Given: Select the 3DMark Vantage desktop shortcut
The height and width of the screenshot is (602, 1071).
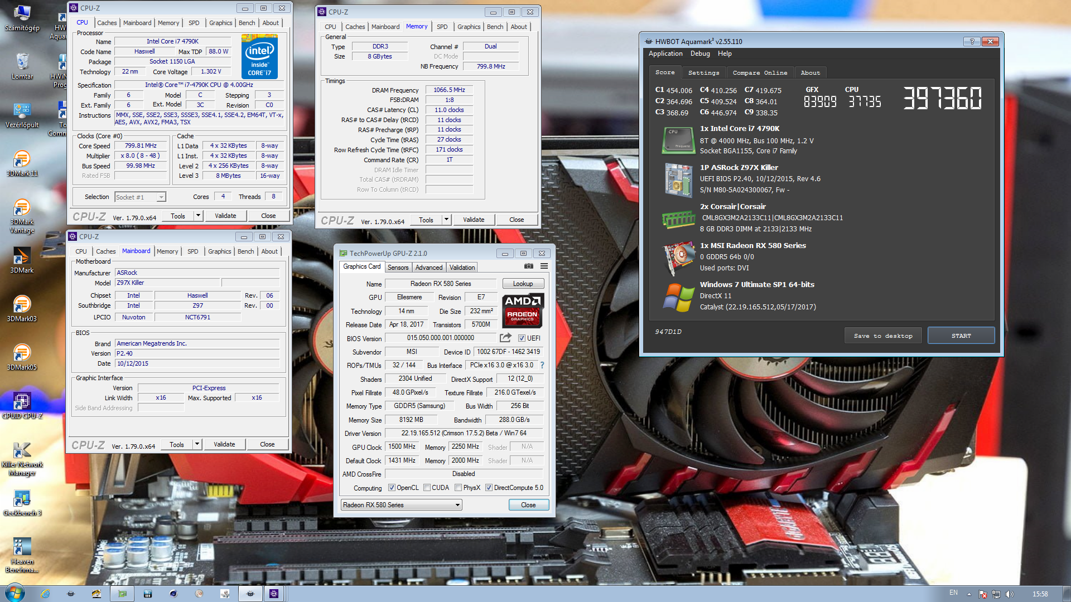Looking at the screenshot, I should tap(22, 216).
